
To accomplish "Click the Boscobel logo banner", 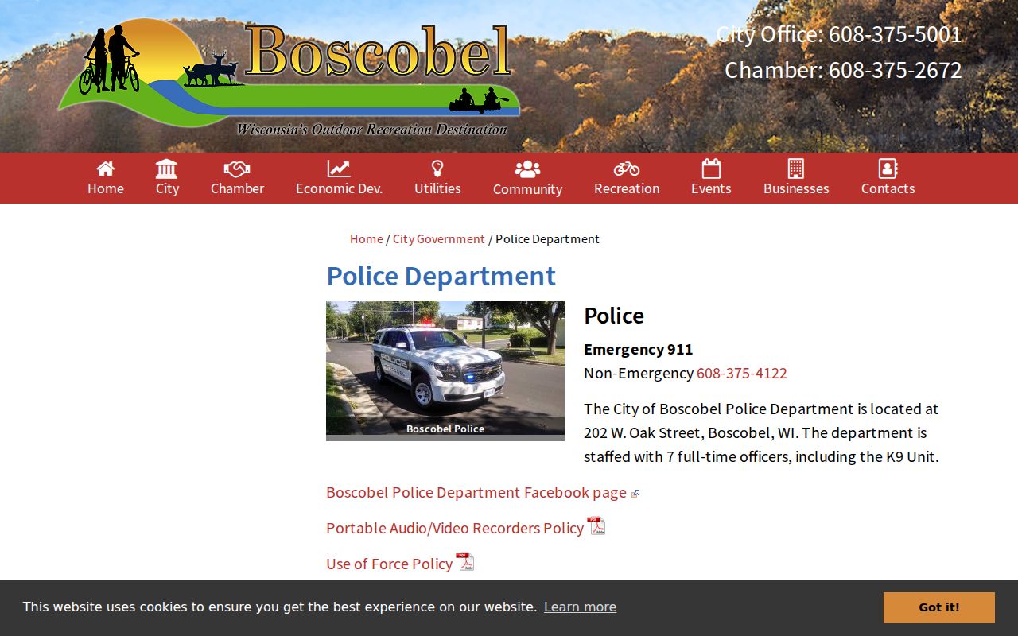I will point(288,76).
